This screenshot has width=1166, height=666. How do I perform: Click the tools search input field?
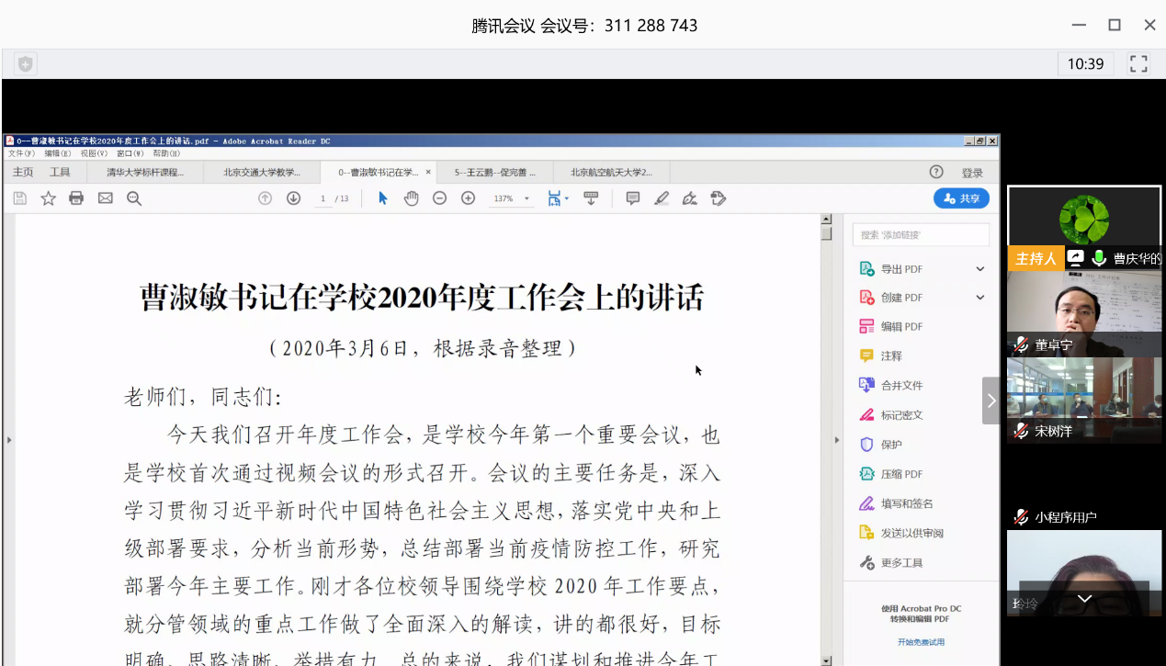point(922,235)
